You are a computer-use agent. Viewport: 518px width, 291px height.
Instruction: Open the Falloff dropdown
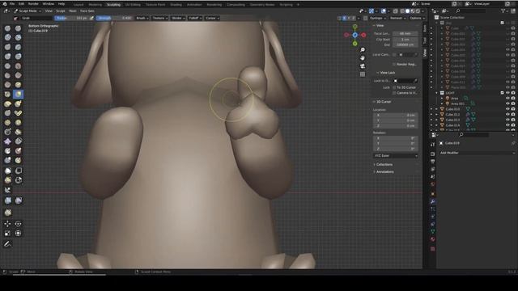coord(195,18)
